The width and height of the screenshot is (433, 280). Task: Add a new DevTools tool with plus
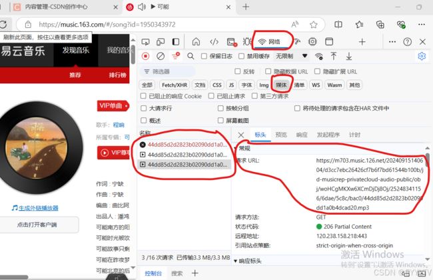click(362, 42)
